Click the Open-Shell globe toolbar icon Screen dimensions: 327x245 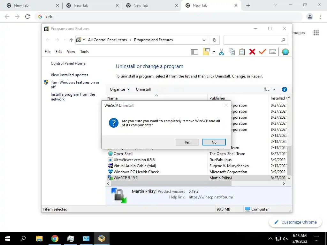pos(285,52)
